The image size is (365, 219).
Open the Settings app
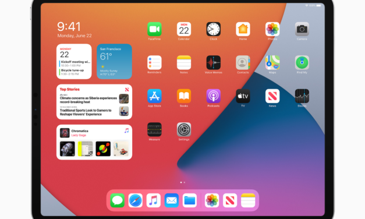pyautogui.click(x=184, y=129)
